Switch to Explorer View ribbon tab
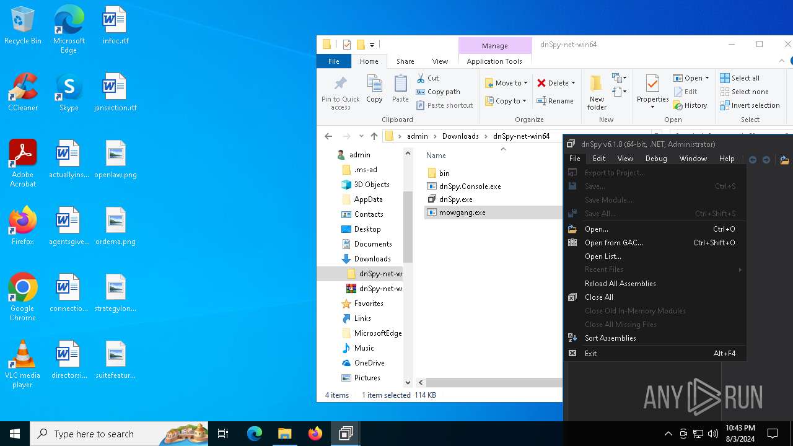The image size is (793, 446). tap(440, 61)
